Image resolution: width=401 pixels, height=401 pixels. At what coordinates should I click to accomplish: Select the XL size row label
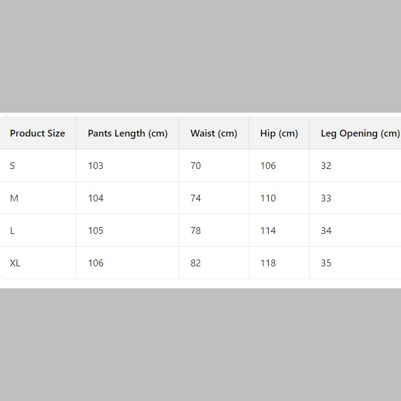click(15, 263)
